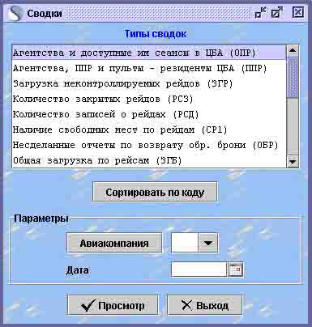The width and height of the screenshot is (312, 327).
Task: Select 'Наличие свободных мест по рейдам (СР1)'
Action: (x=149, y=130)
